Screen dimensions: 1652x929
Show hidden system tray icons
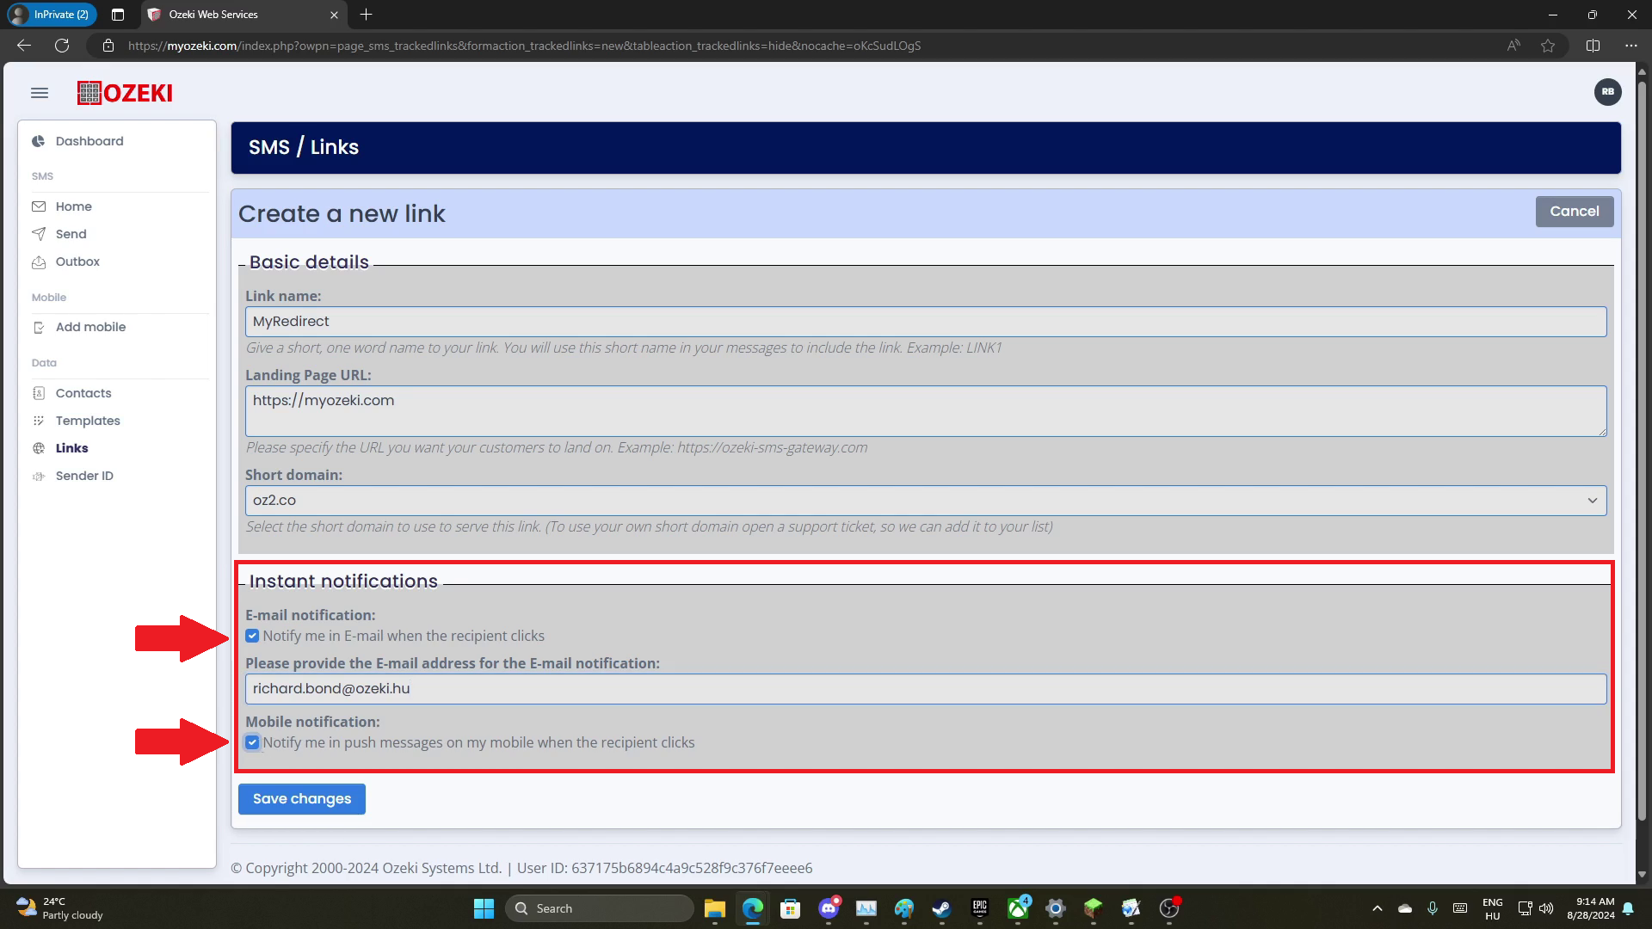click(1378, 908)
